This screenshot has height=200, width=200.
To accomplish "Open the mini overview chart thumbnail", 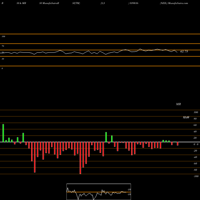I will (99, 192).
